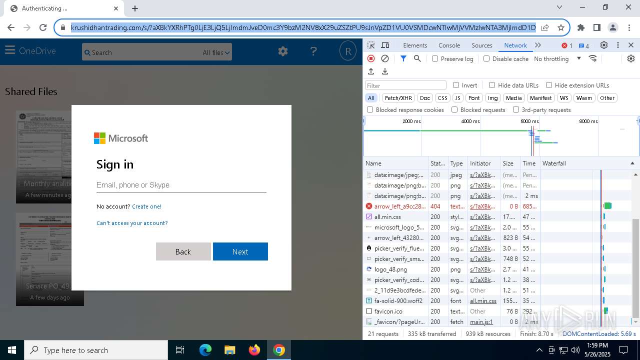Select the Fetch/XHR filter
The width and height of the screenshot is (640, 360).
[x=398, y=98]
